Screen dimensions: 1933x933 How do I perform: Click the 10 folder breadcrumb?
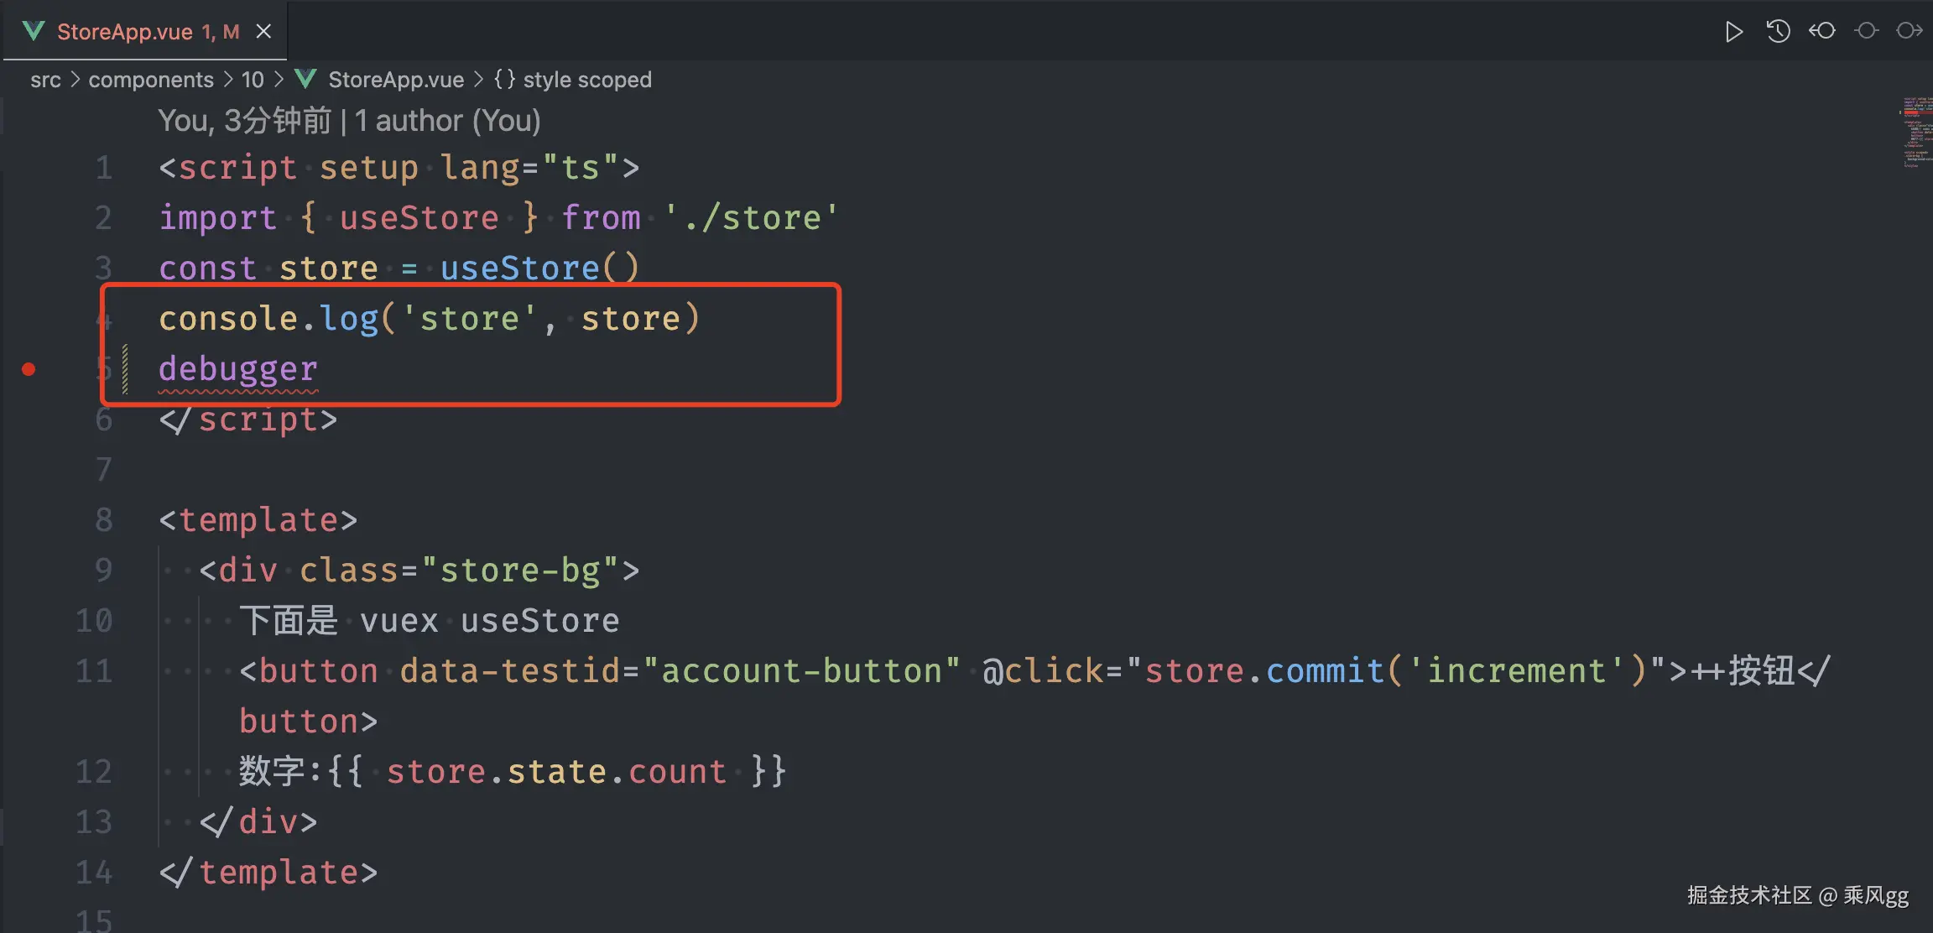(253, 80)
